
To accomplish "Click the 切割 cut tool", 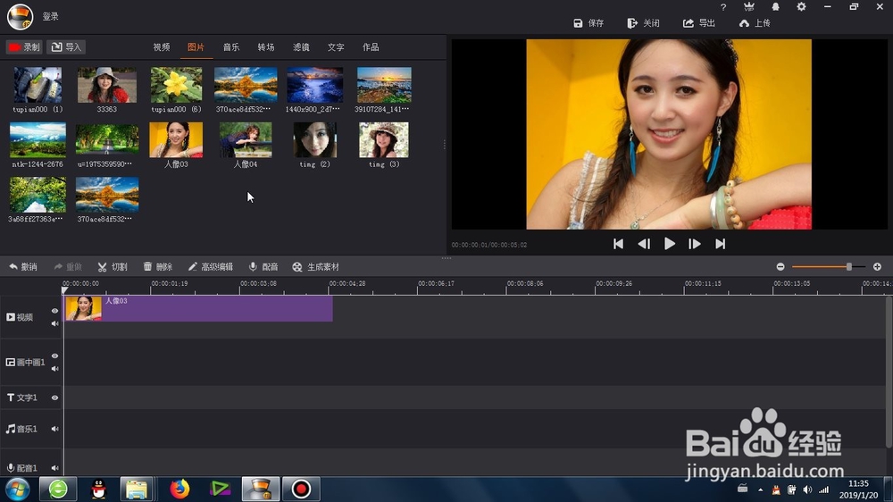I will click(x=113, y=267).
